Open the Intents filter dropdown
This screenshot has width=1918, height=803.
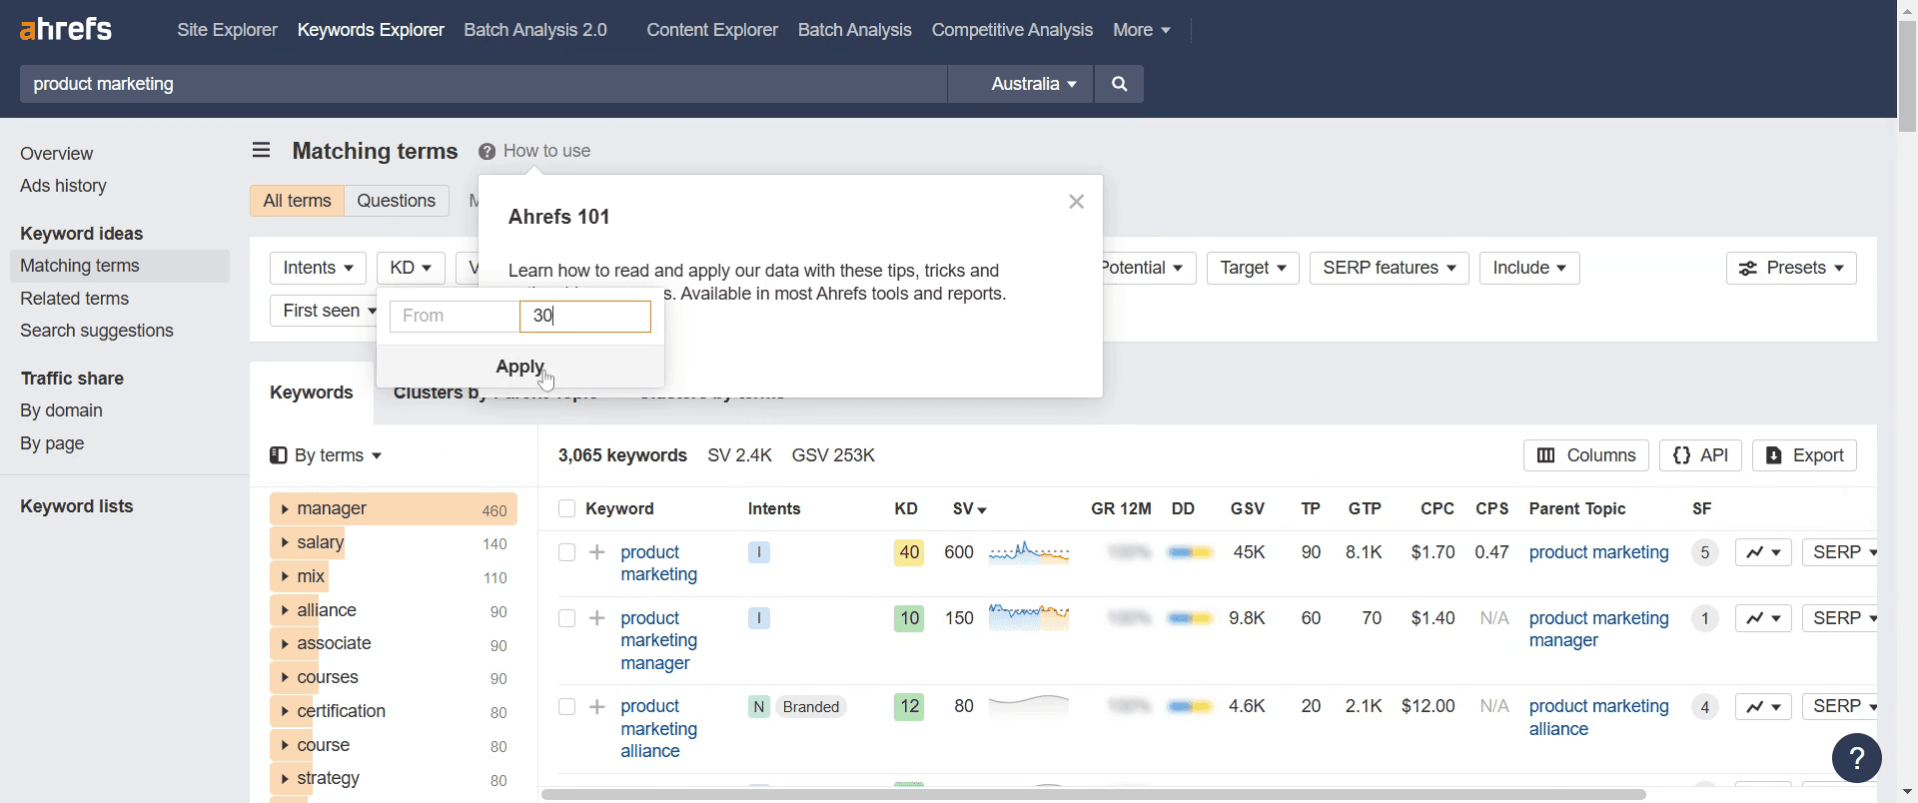318,268
